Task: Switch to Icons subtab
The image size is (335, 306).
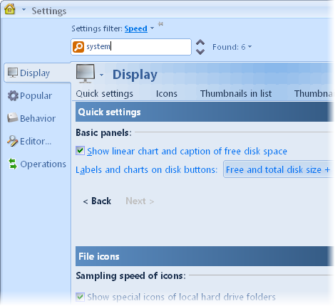Action: tap(166, 94)
